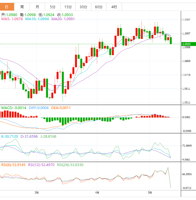Select the 15分 interval tab
Screen dimensions: 196x200
click(68, 7)
